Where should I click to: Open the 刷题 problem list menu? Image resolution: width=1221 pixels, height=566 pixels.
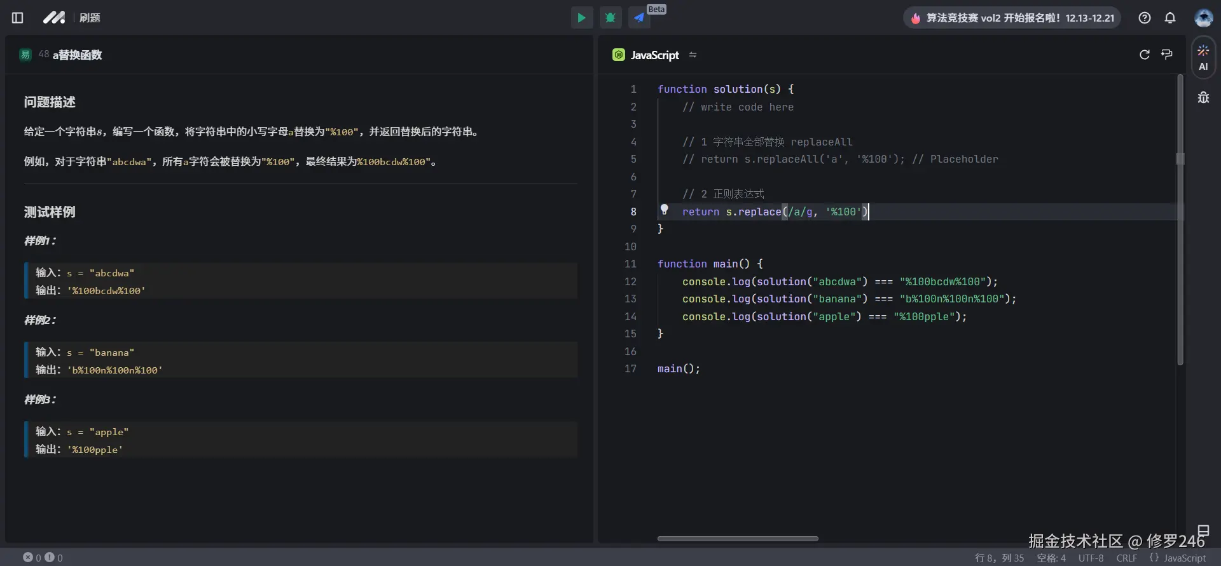pos(90,18)
